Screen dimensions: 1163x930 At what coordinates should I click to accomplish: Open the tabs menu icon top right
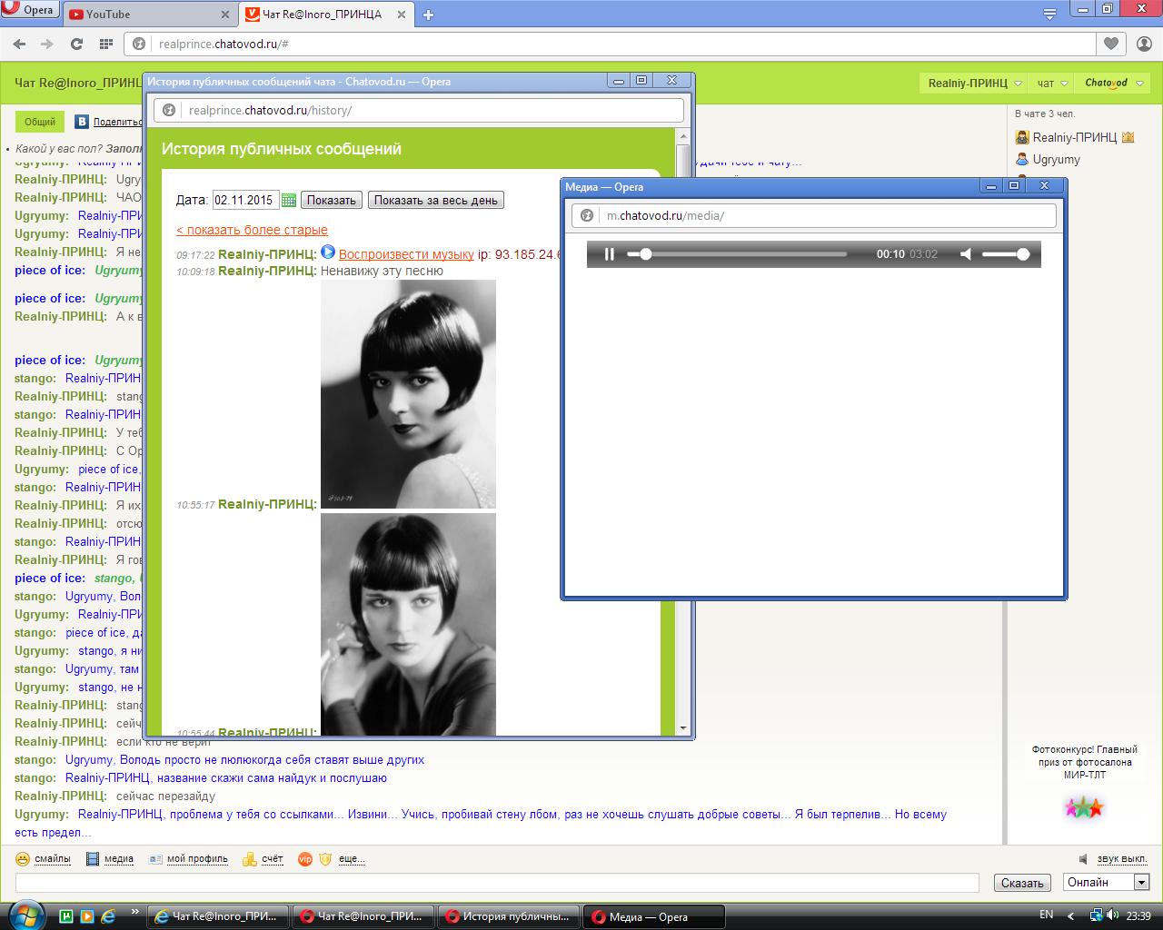(x=1049, y=14)
